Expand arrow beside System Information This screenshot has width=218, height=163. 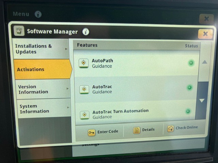pyautogui.click(x=68, y=107)
